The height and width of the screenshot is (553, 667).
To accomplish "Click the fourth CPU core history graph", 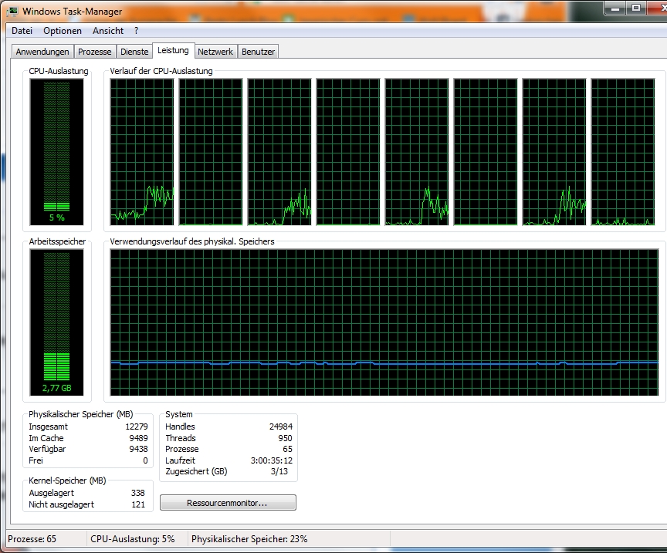I will point(348,152).
